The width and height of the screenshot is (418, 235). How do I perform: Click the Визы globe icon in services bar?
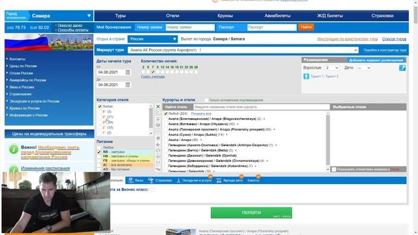tap(131, 180)
